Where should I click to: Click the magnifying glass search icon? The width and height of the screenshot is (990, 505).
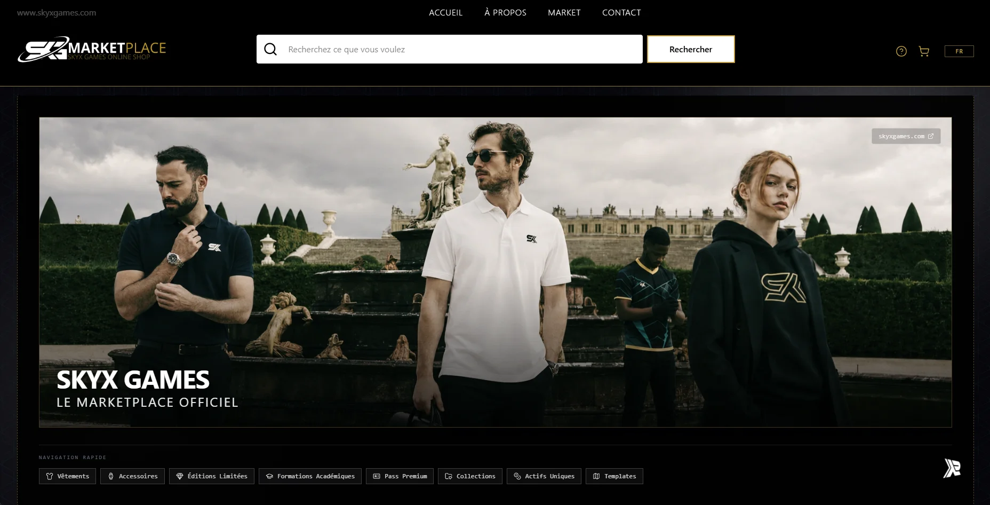[270, 49]
